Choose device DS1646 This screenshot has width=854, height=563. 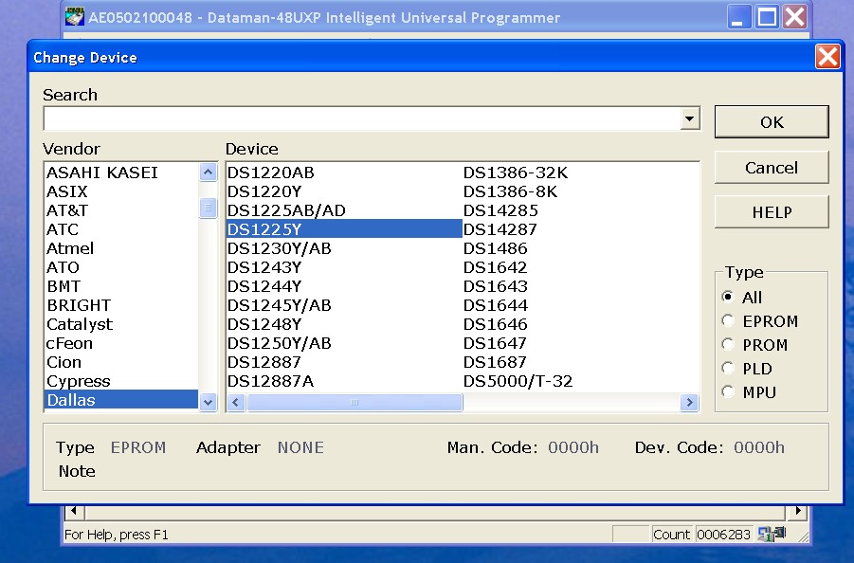tap(581, 324)
